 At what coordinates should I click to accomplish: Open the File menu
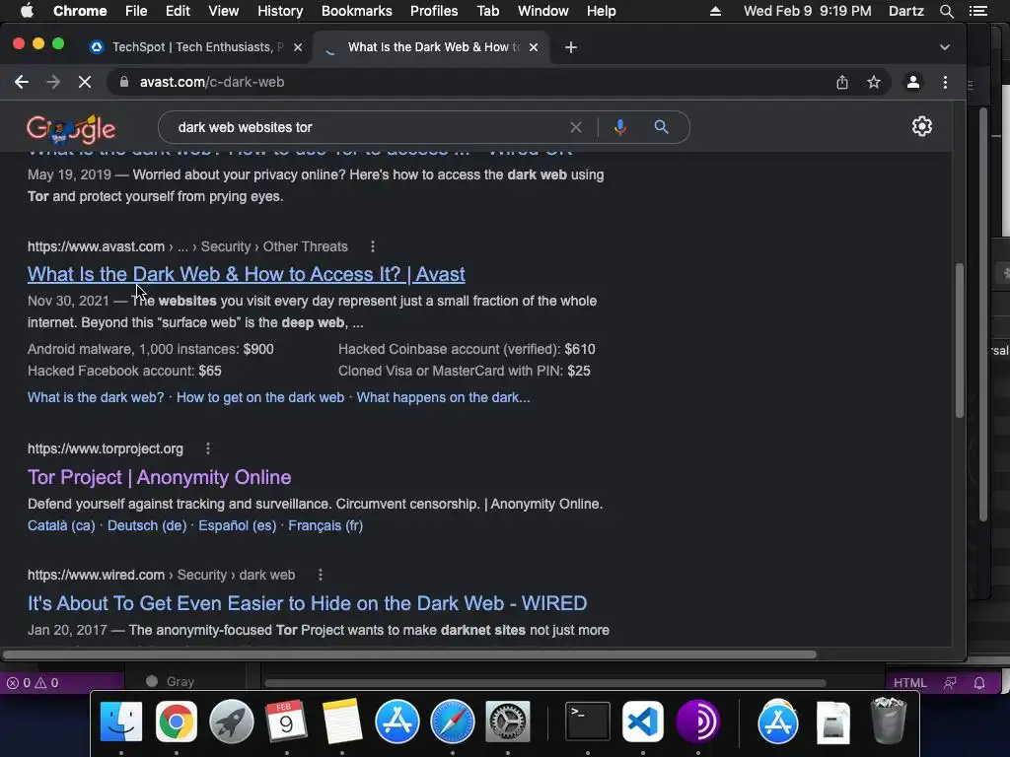click(x=136, y=11)
